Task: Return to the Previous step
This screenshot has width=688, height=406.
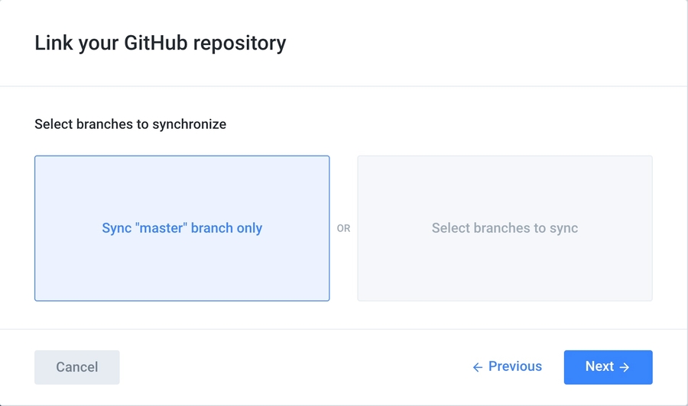Action: point(507,367)
